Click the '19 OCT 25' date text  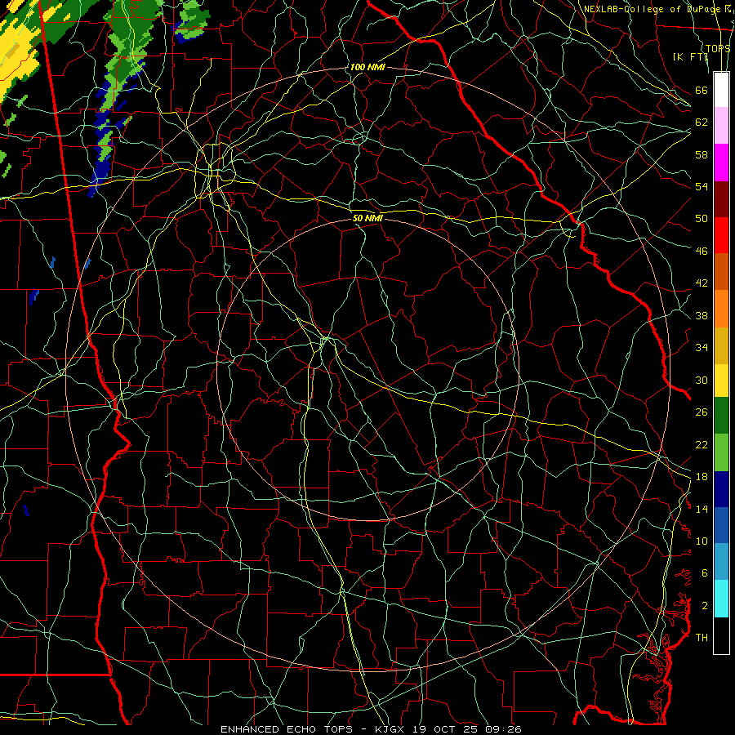tap(447, 729)
